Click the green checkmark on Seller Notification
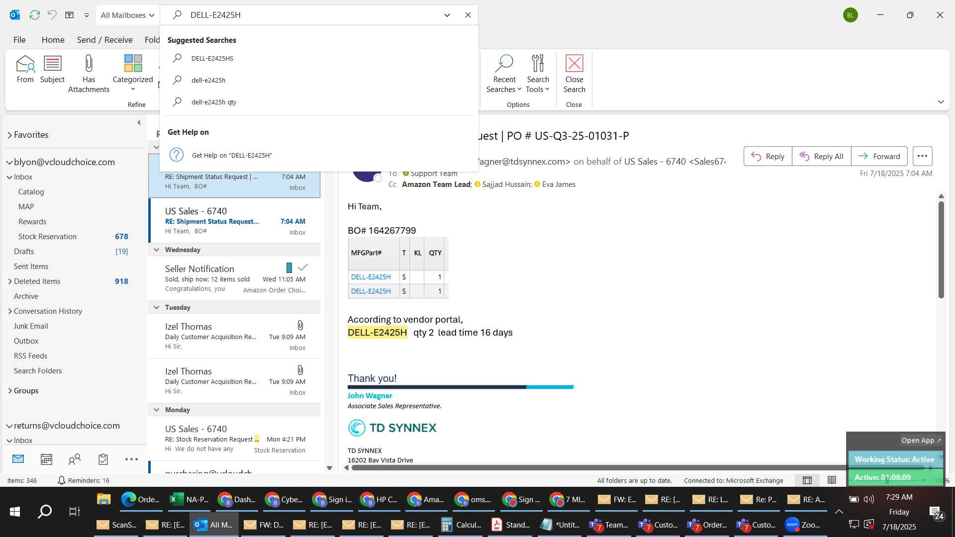This screenshot has height=537, width=955. (302, 268)
